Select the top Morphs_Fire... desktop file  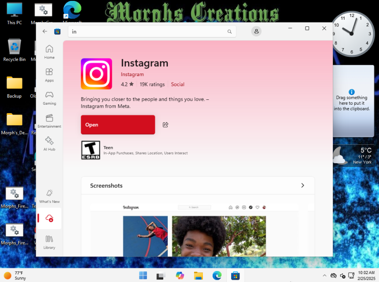[x=15, y=197]
